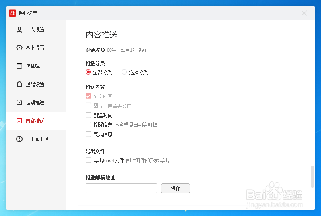Click the 推送内容 section label
Image resolution: width=321 pixels, height=216 pixels.
[x=95, y=87]
